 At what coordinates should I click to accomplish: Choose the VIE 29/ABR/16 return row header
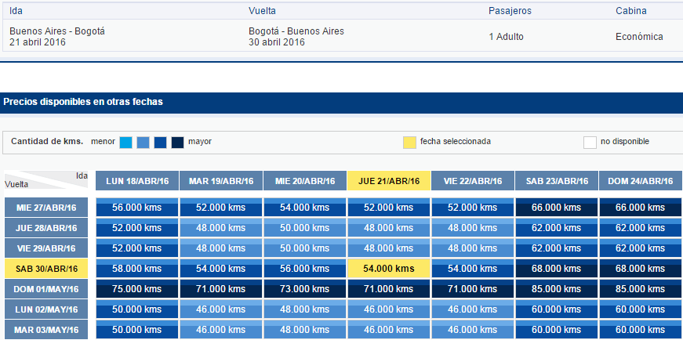(46, 248)
